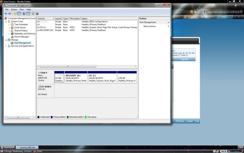Select the RECOVERY (D:) partition block
Screen dimensions: 244x153
pyautogui.click(x=76, y=77)
